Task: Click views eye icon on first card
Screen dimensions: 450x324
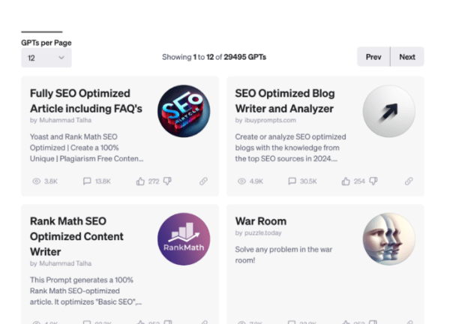Action: (35, 181)
